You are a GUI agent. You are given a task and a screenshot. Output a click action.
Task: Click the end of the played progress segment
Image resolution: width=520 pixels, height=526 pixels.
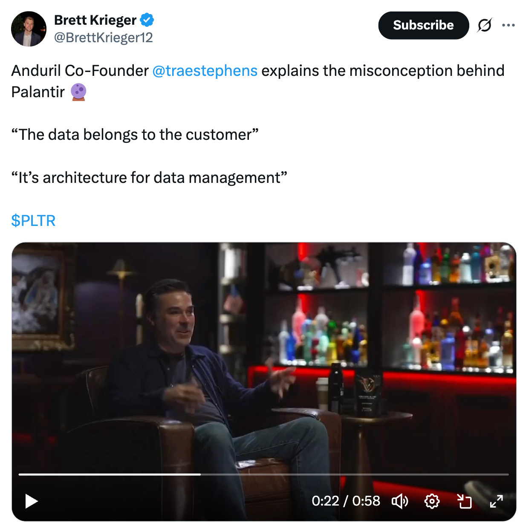[x=200, y=474]
